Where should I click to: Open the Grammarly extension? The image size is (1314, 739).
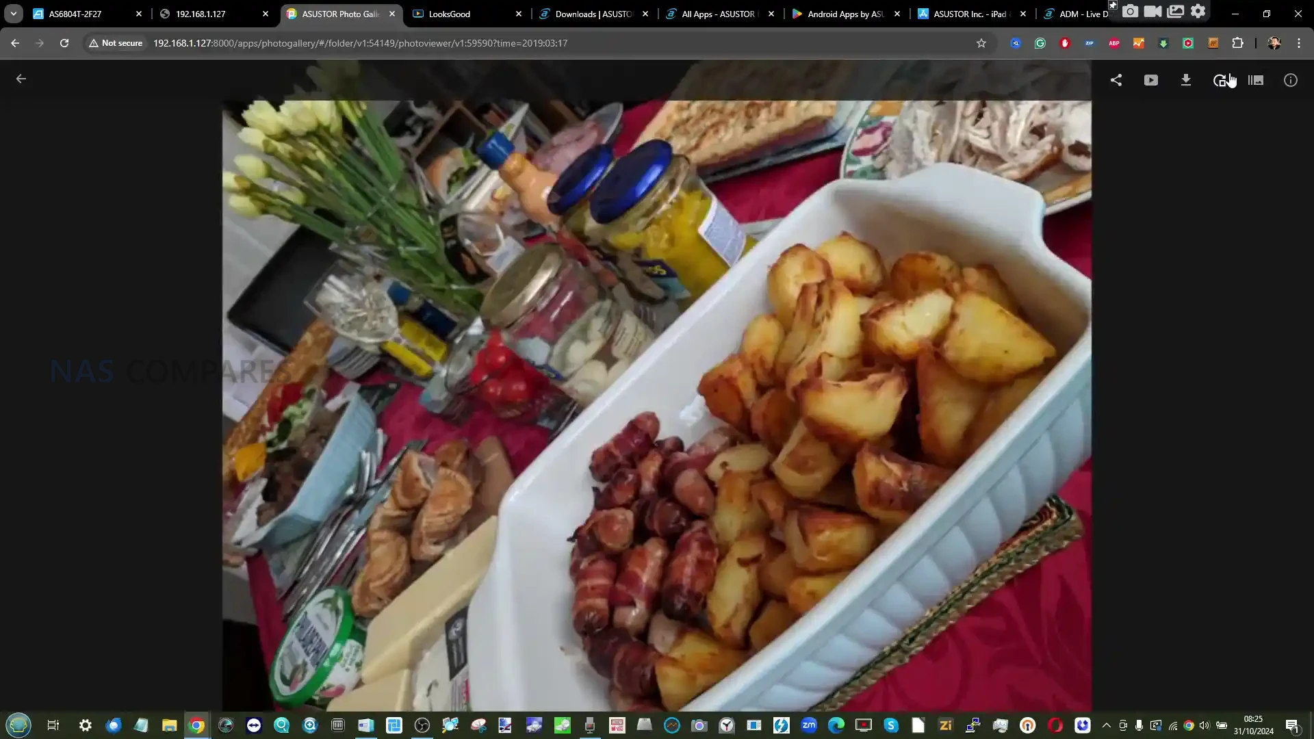[x=1040, y=43]
